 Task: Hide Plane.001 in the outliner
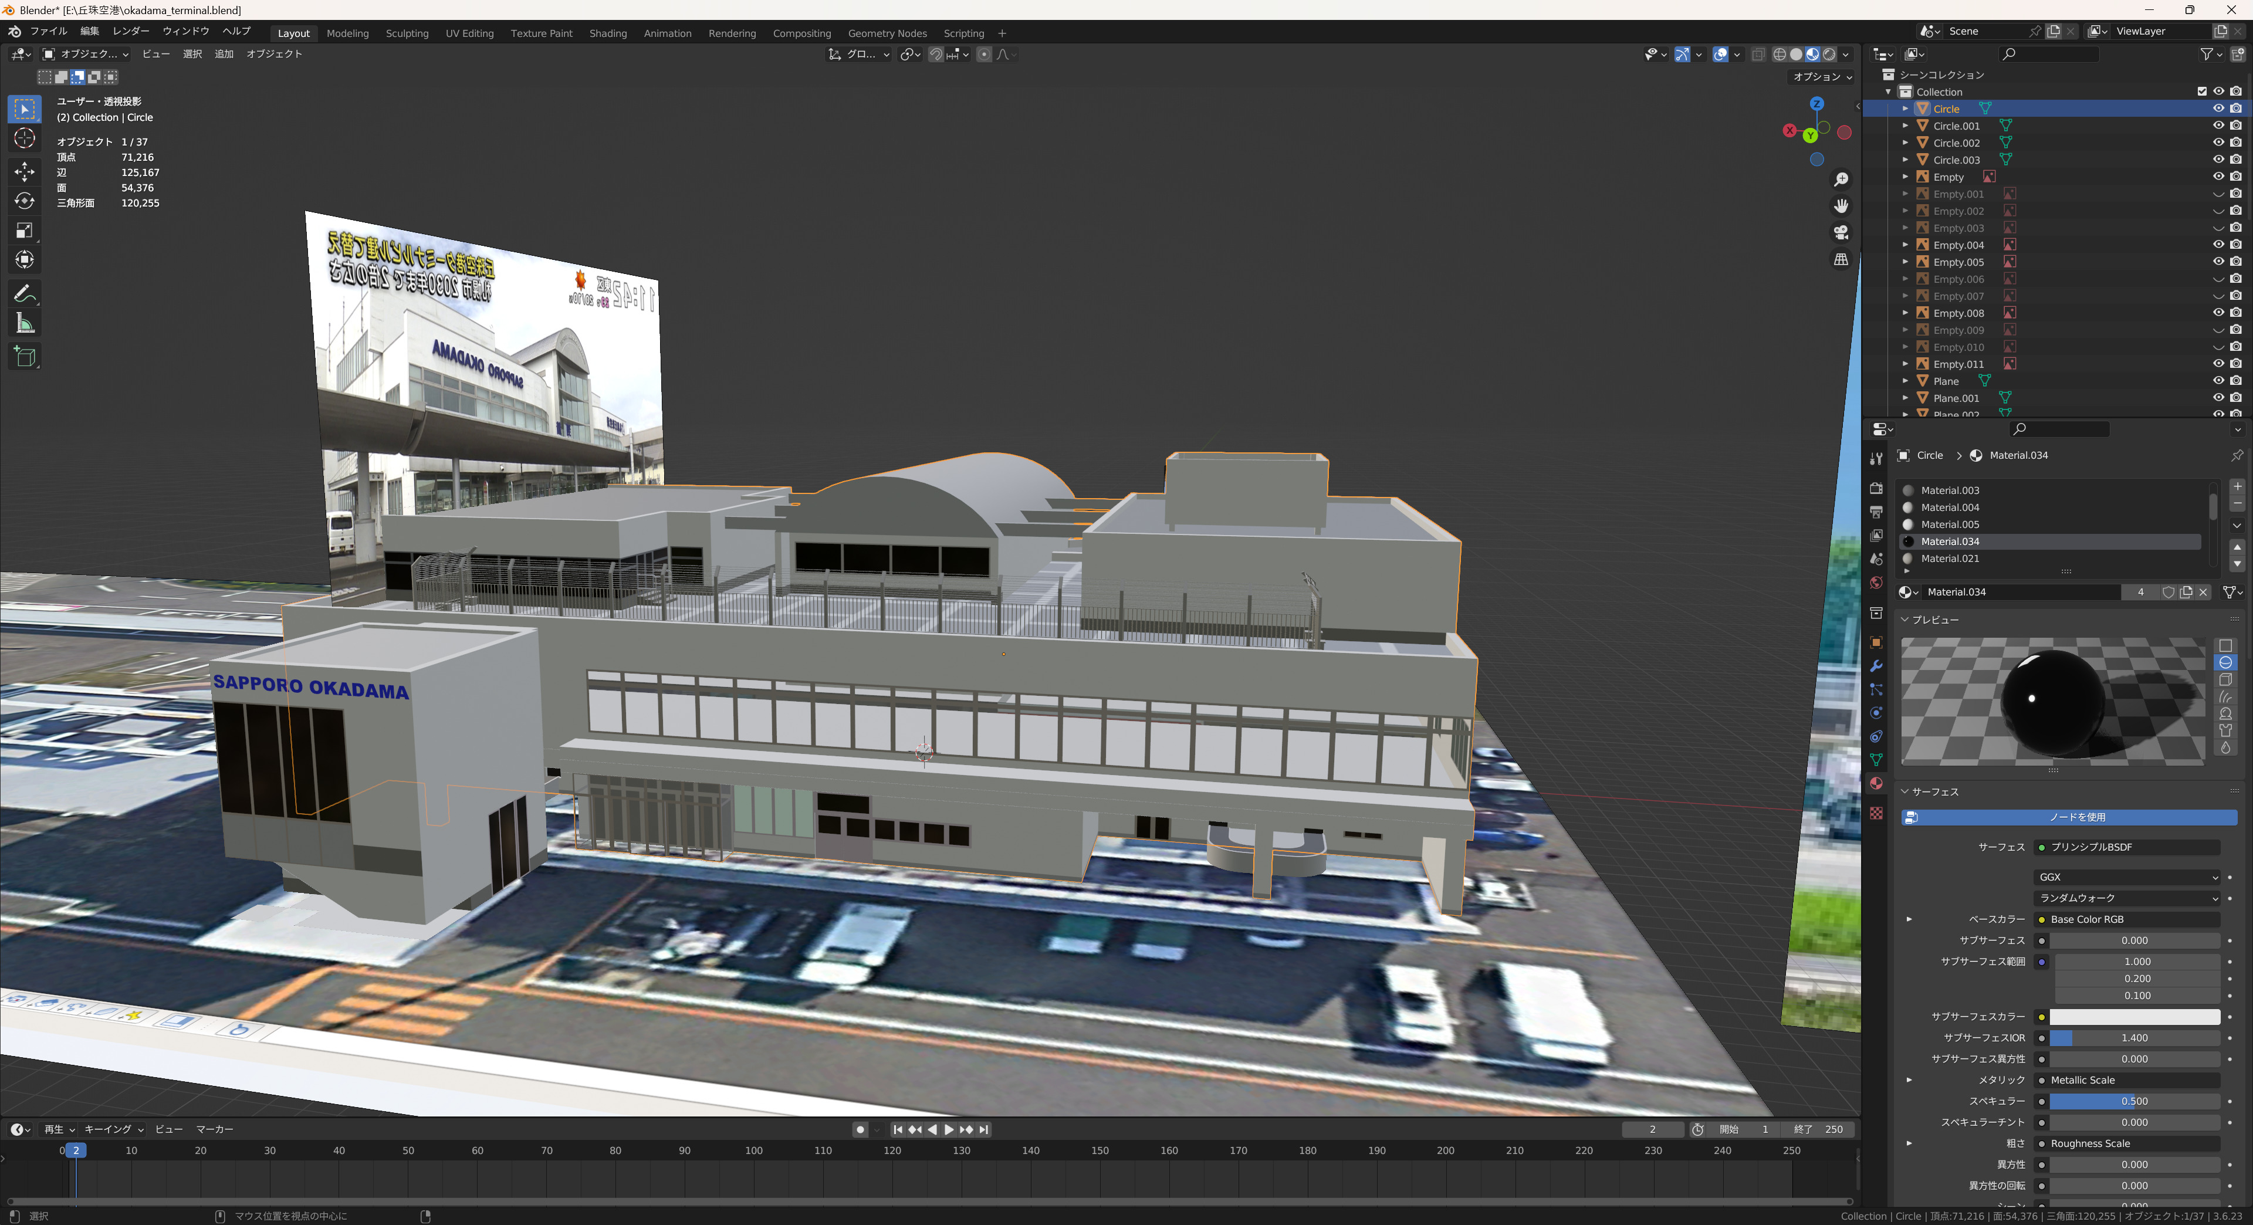[x=2218, y=398]
